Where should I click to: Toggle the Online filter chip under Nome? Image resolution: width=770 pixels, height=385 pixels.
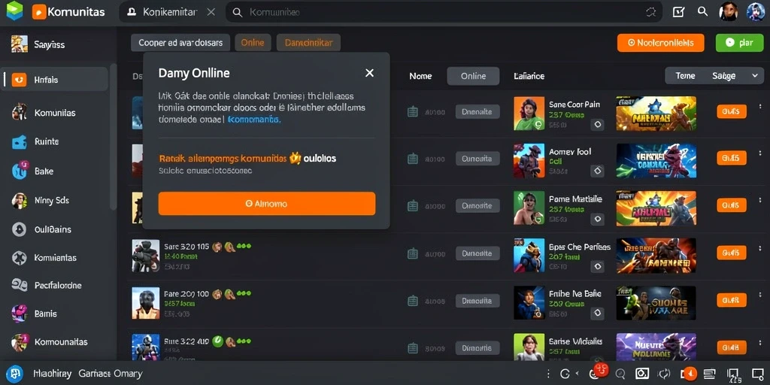click(x=473, y=76)
